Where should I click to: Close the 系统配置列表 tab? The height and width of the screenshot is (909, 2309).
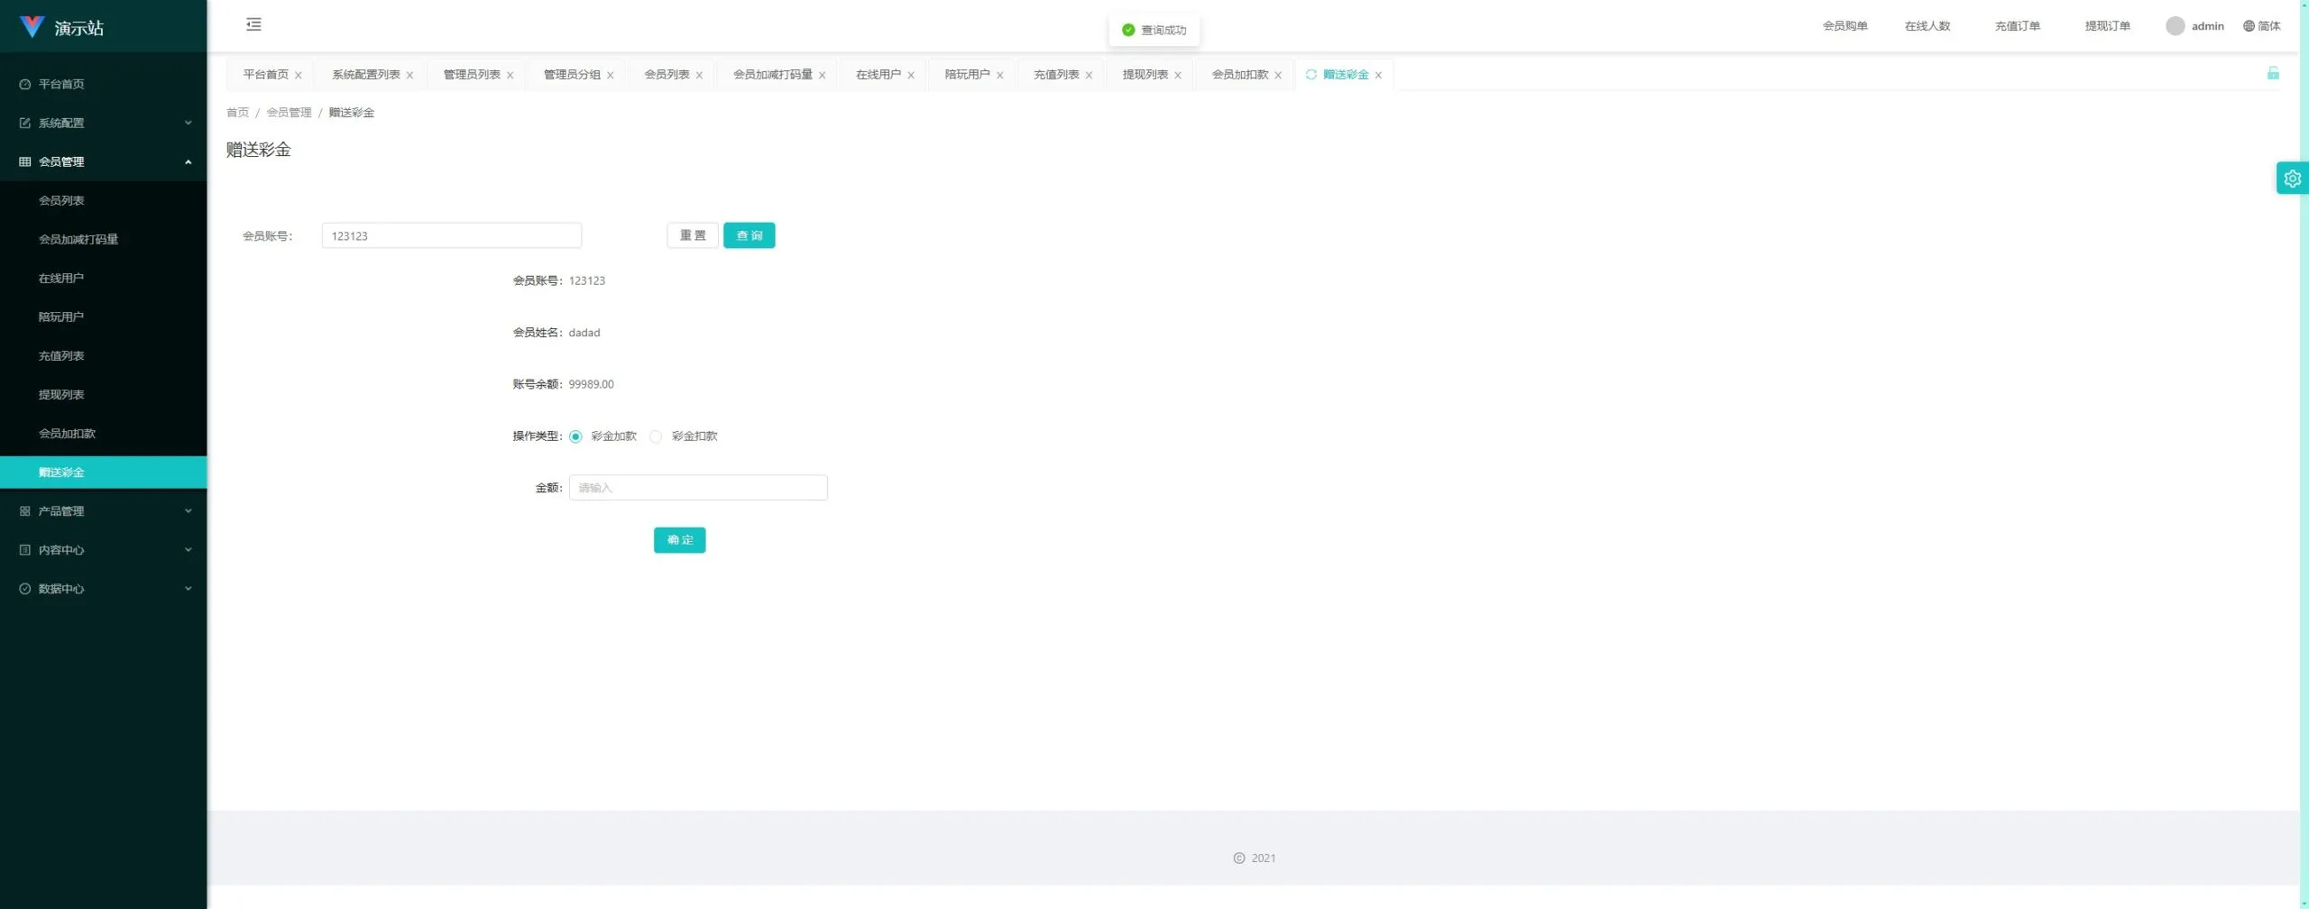[409, 75]
